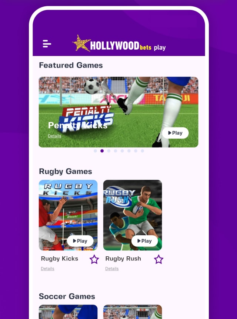
Task: Favorite Rugby Rush with star icon
Action: 158,259
